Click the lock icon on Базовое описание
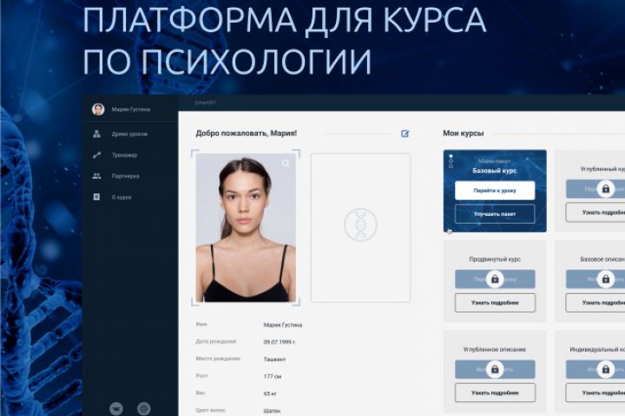The height and width of the screenshot is (416, 625). [606, 279]
